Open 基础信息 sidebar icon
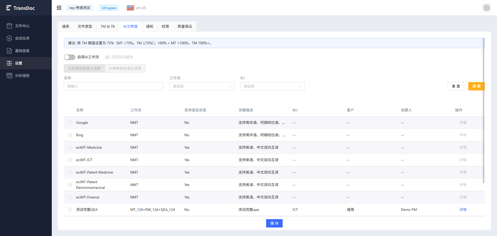Viewport: 497px width, 236px height. click(x=9, y=51)
